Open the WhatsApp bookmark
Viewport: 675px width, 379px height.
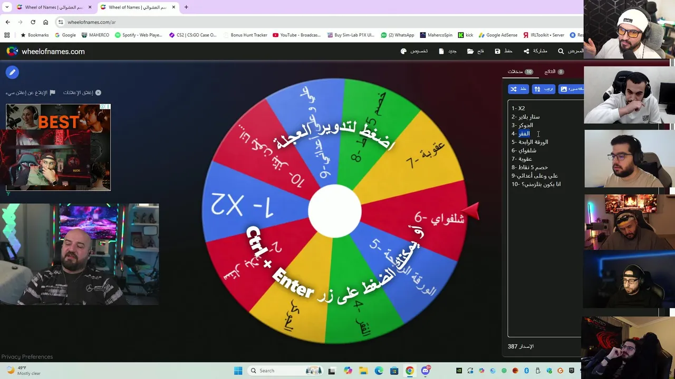(398, 35)
